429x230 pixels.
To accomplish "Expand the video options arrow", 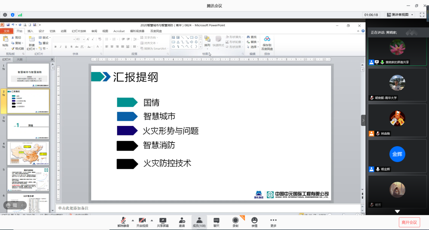I will click(152, 220).
